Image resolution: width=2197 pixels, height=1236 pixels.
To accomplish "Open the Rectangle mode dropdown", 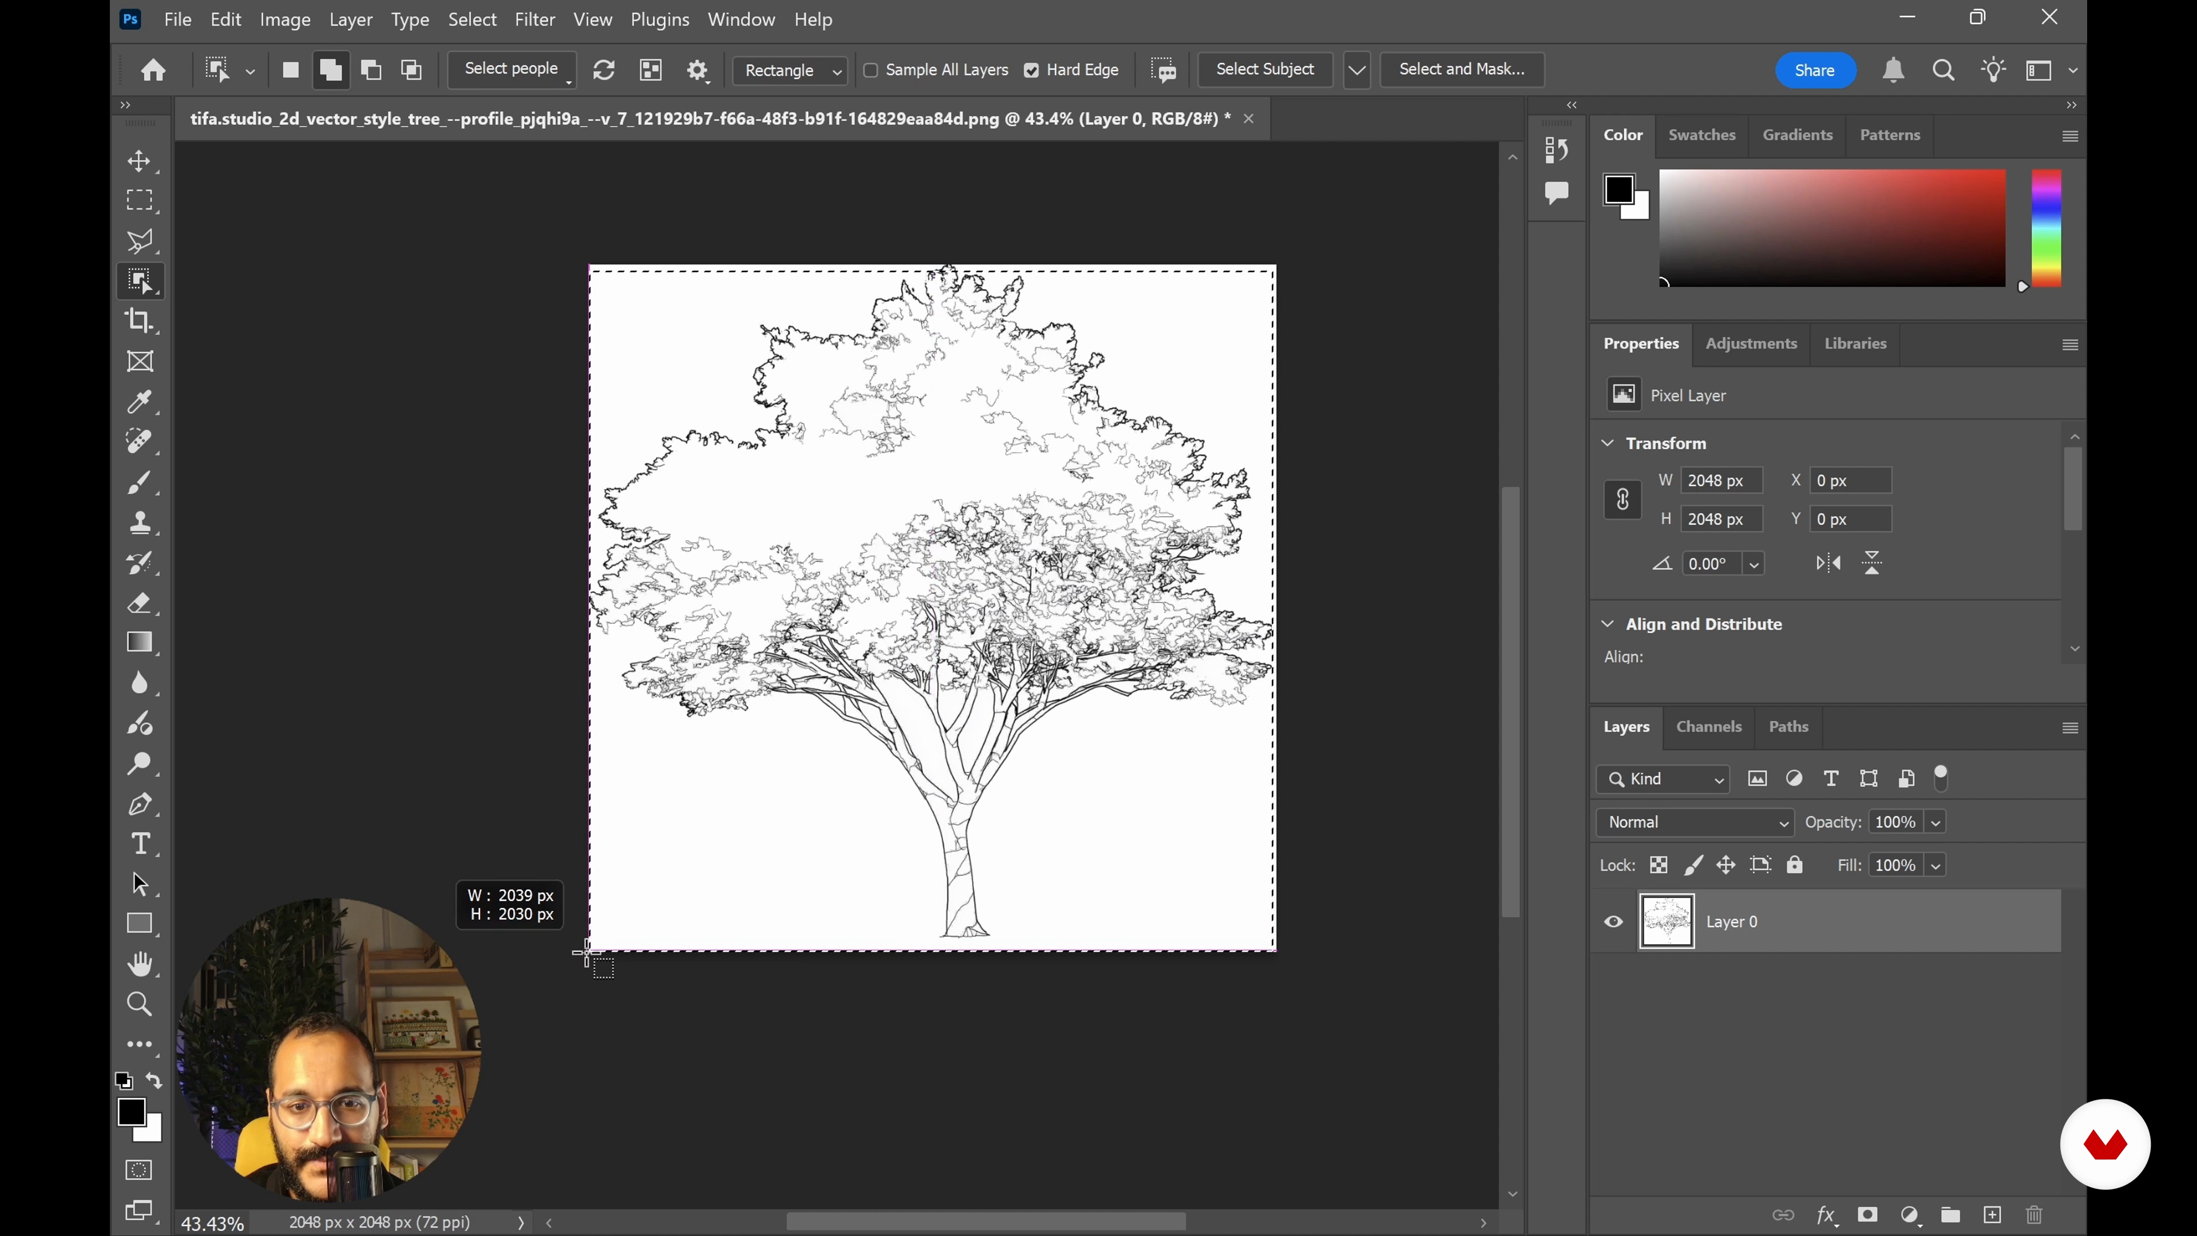I will [790, 70].
